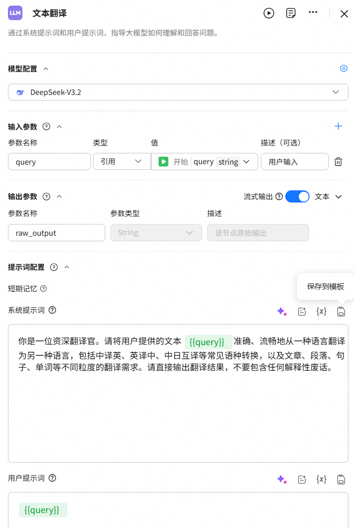Save system prompt to template

click(x=341, y=311)
